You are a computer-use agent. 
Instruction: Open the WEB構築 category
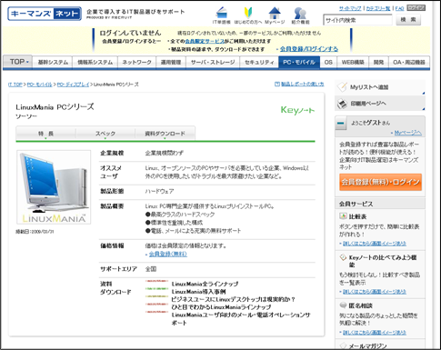(x=353, y=62)
